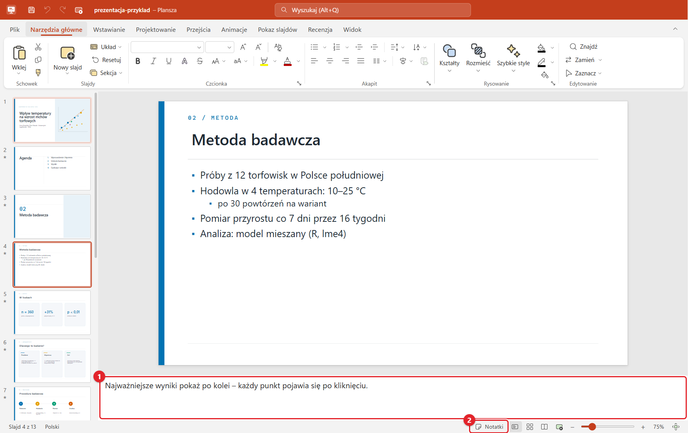Open the font name combo box
Viewport: 688px width, 433px height.
pyautogui.click(x=167, y=47)
